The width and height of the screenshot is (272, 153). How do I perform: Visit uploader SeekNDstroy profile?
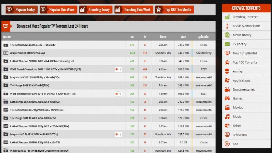pos(204,53)
